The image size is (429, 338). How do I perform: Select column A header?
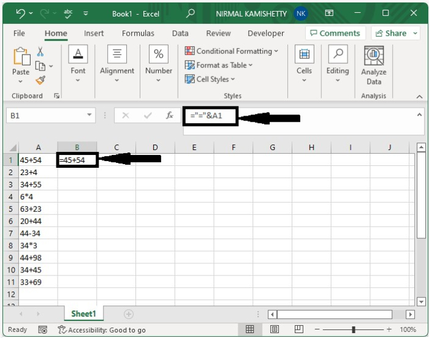[x=38, y=148]
